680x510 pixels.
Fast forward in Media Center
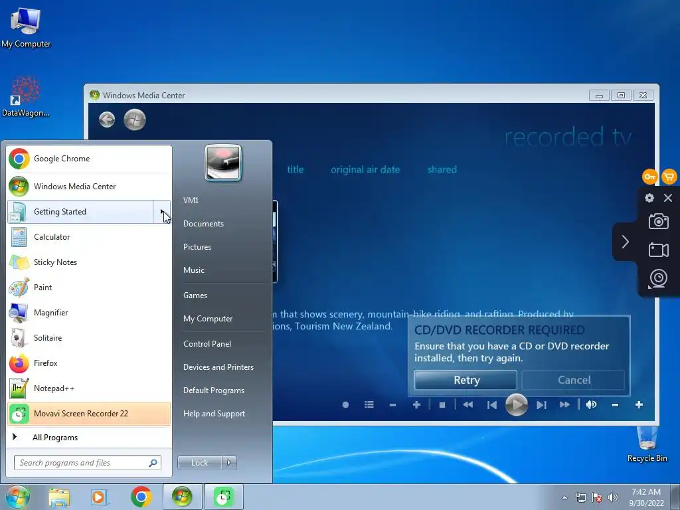point(564,405)
